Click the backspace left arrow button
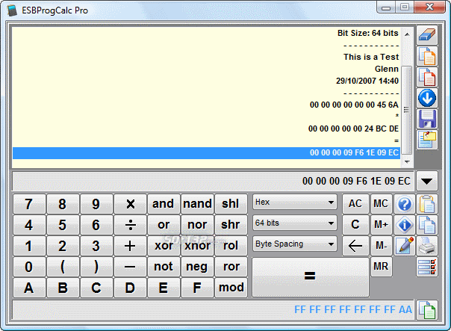The height and width of the screenshot is (331, 451). [x=355, y=246]
